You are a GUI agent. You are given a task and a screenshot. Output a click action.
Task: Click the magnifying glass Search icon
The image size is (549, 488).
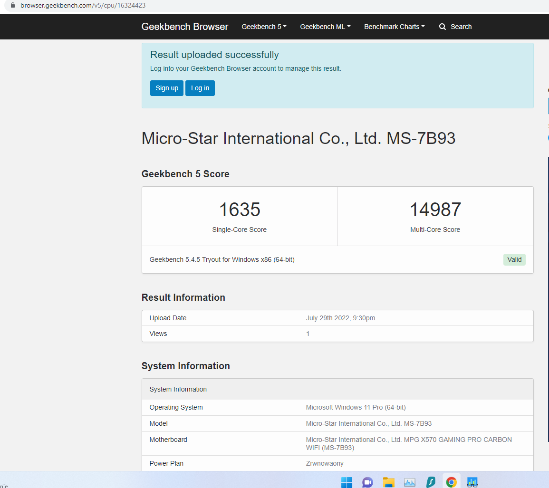(x=442, y=27)
